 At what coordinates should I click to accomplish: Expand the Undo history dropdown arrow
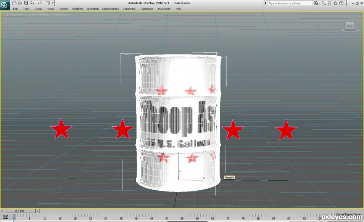(x=35, y=3)
